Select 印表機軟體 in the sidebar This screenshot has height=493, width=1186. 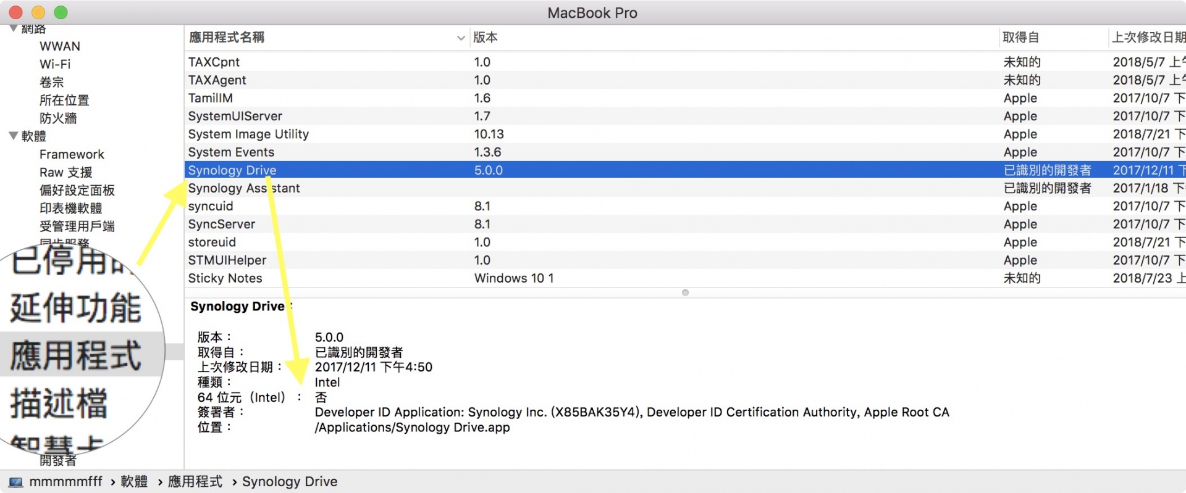click(x=71, y=208)
